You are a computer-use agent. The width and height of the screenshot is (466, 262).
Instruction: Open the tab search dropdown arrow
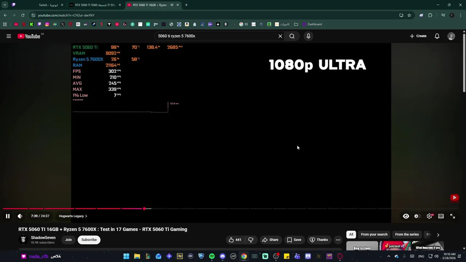click(x=5, y=5)
